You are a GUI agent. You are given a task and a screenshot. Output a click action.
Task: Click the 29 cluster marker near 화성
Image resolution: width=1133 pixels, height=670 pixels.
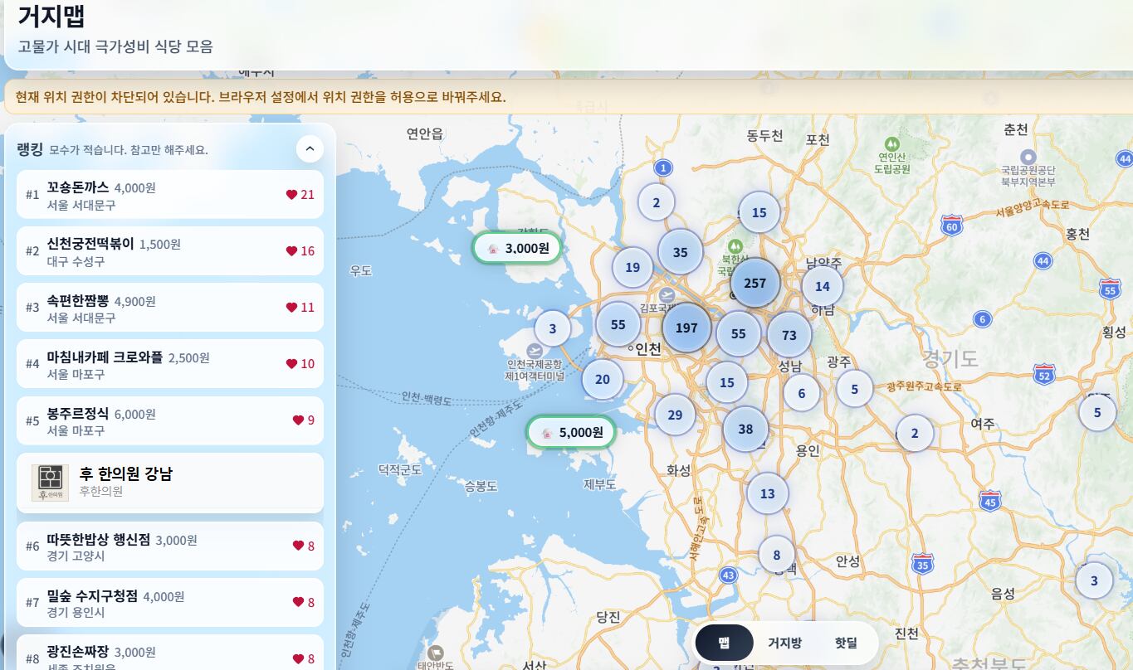point(676,414)
